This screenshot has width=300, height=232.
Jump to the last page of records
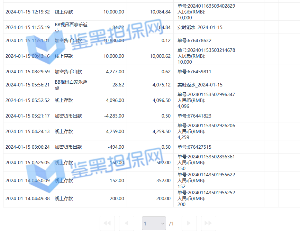[209, 223]
